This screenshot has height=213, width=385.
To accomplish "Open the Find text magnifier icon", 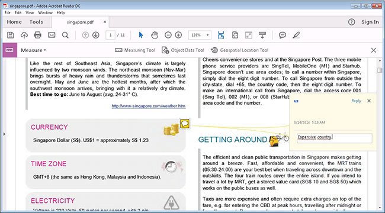I will pyautogui.click(x=65, y=35).
